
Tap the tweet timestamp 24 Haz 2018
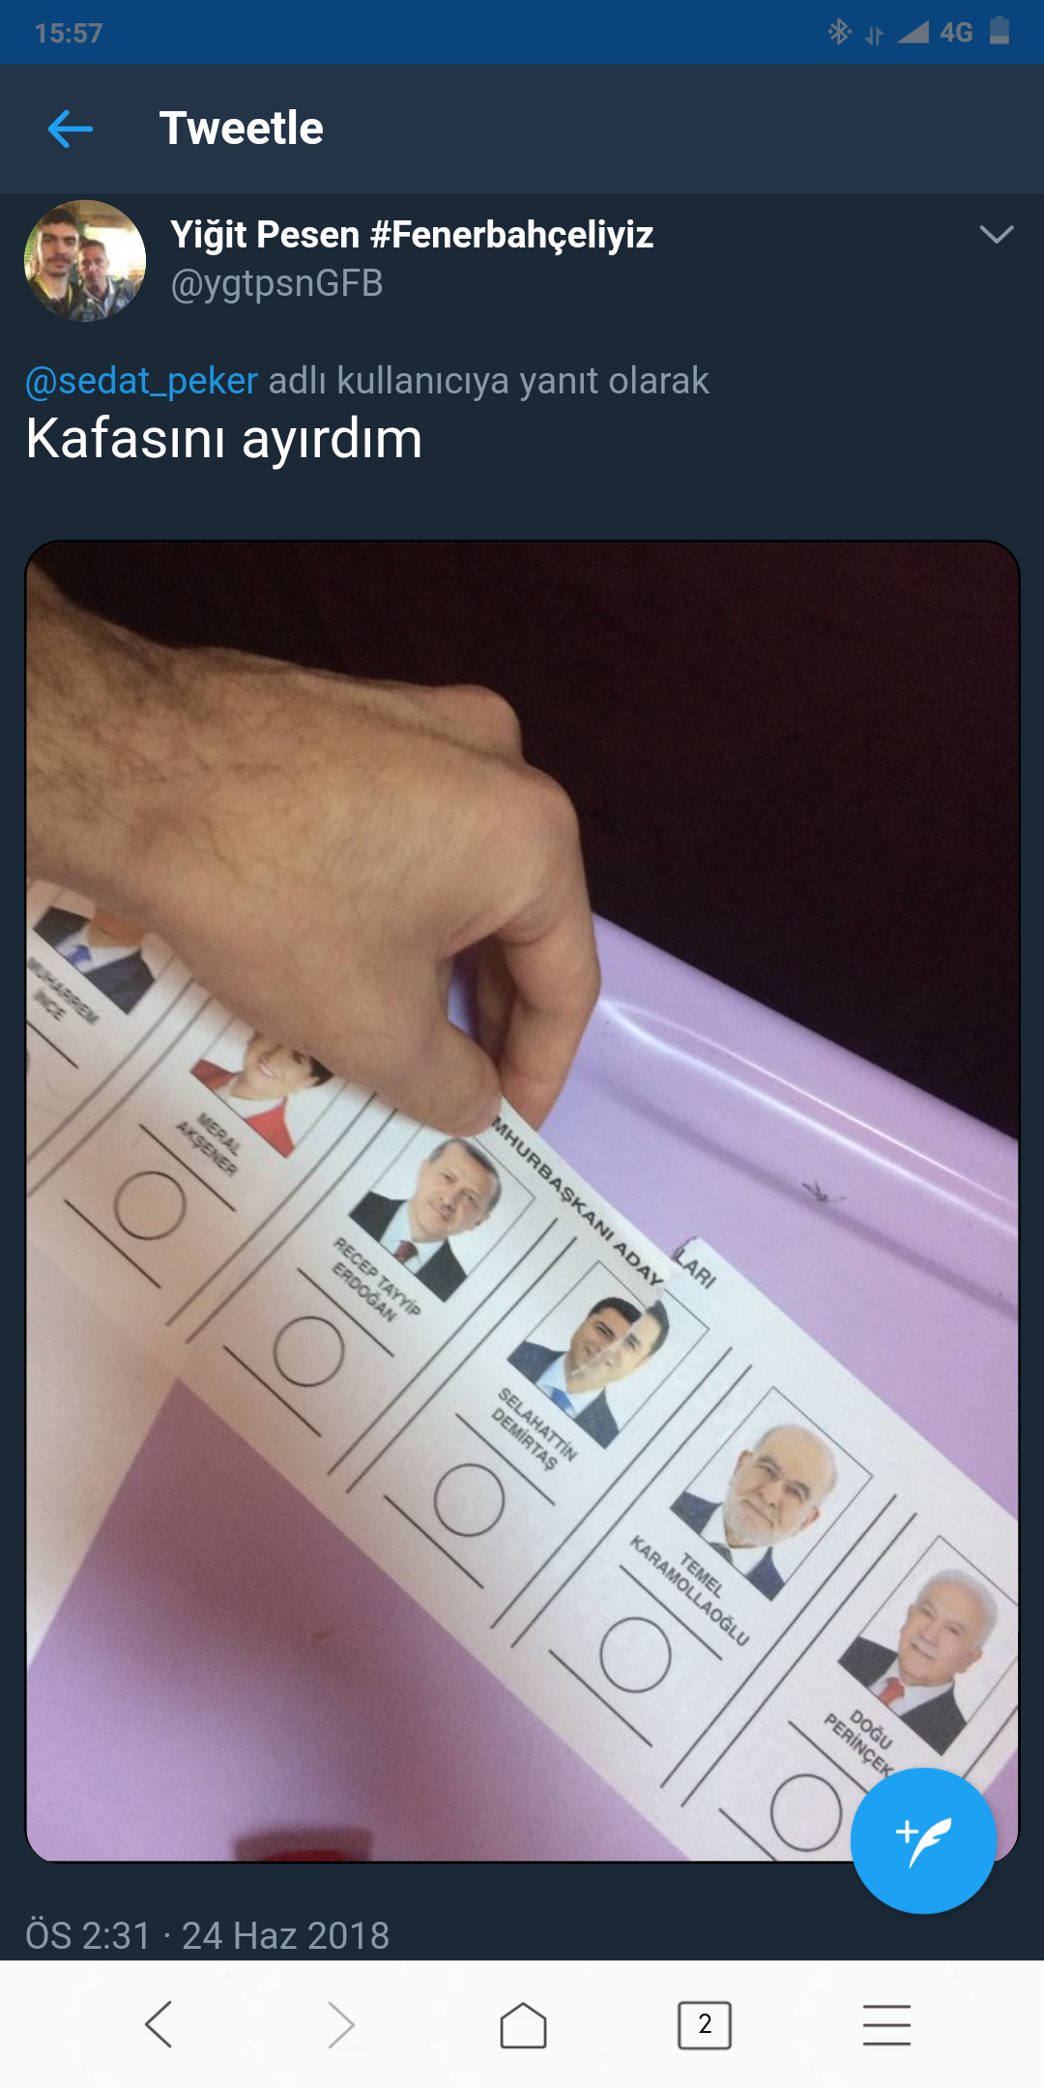[285, 1935]
